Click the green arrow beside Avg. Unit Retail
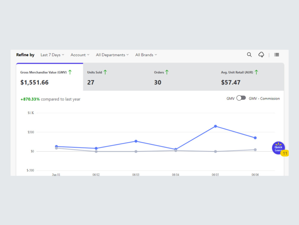The image size is (299, 225). pos(256,72)
